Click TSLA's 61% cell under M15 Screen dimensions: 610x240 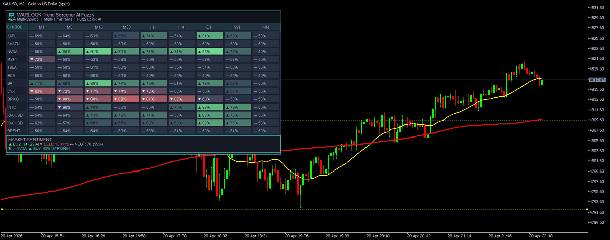(98, 67)
